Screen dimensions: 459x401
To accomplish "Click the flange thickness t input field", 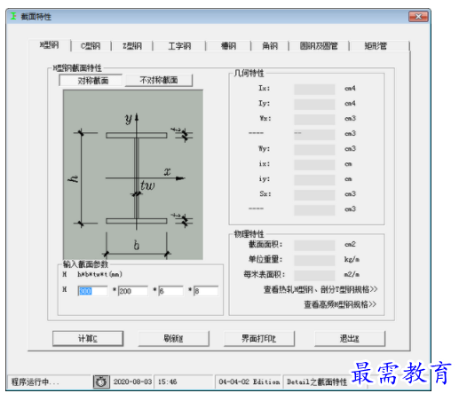I will [x=206, y=291].
